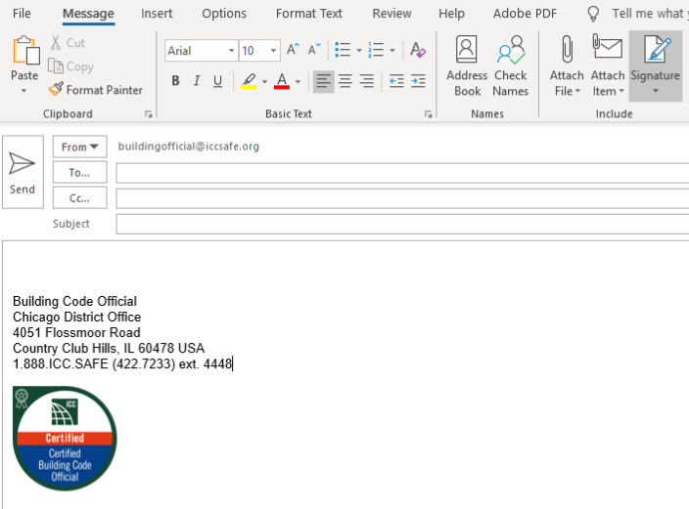Send the email message

coord(23,172)
